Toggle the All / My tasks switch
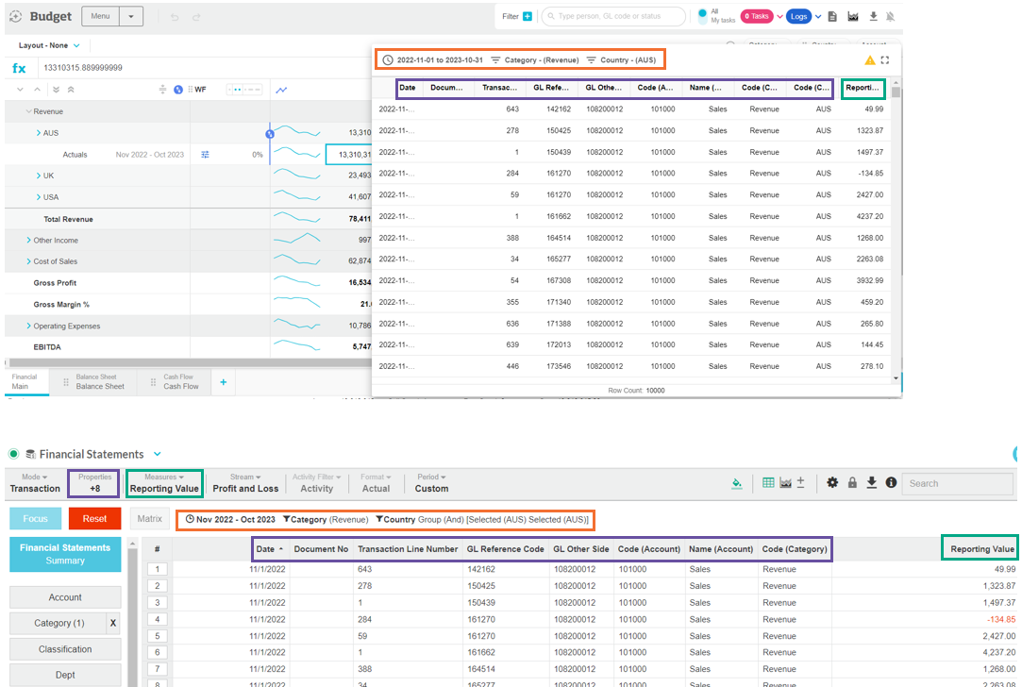The width and height of the screenshot is (1022, 687). pyautogui.click(x=702, y=16)
